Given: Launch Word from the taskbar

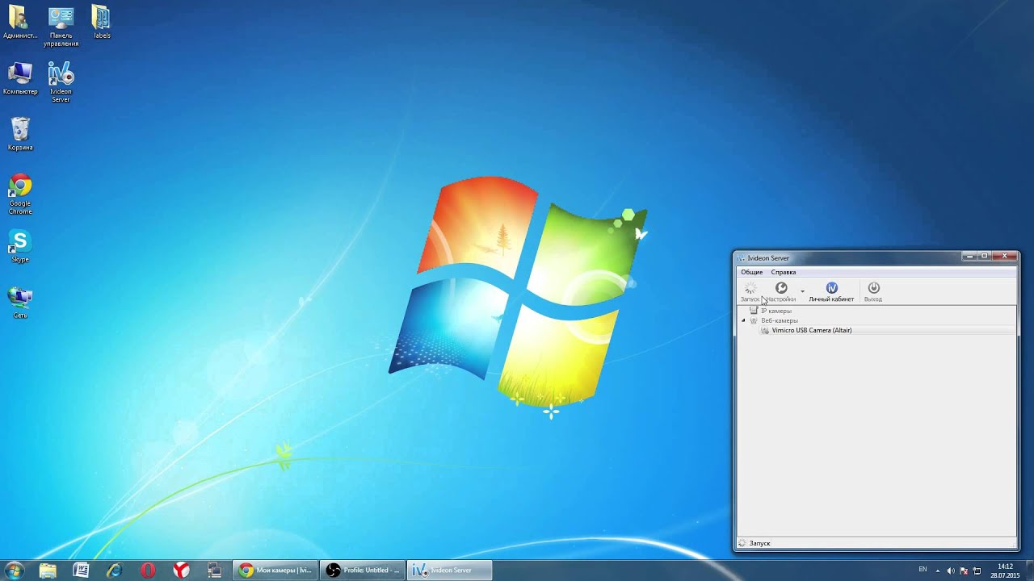Looking at the screenshot, I should tap(81, 570).
